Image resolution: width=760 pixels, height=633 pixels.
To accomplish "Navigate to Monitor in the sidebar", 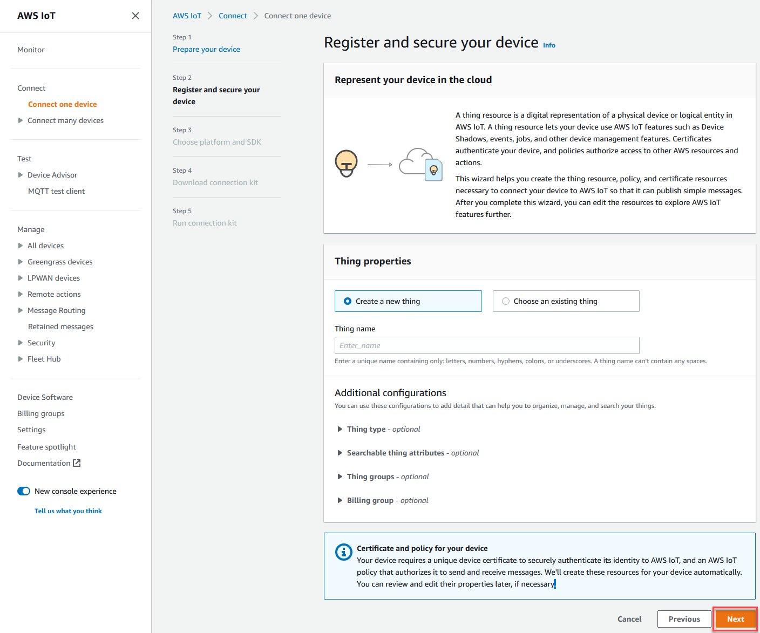I will coord(31,50).
